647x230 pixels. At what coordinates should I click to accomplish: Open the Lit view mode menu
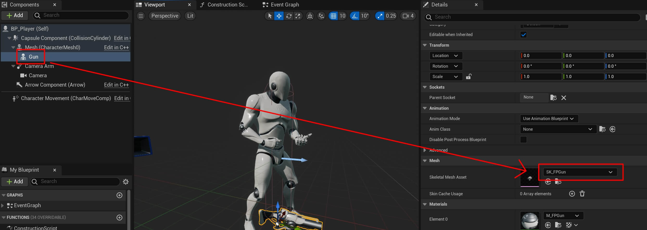point(190,16)
